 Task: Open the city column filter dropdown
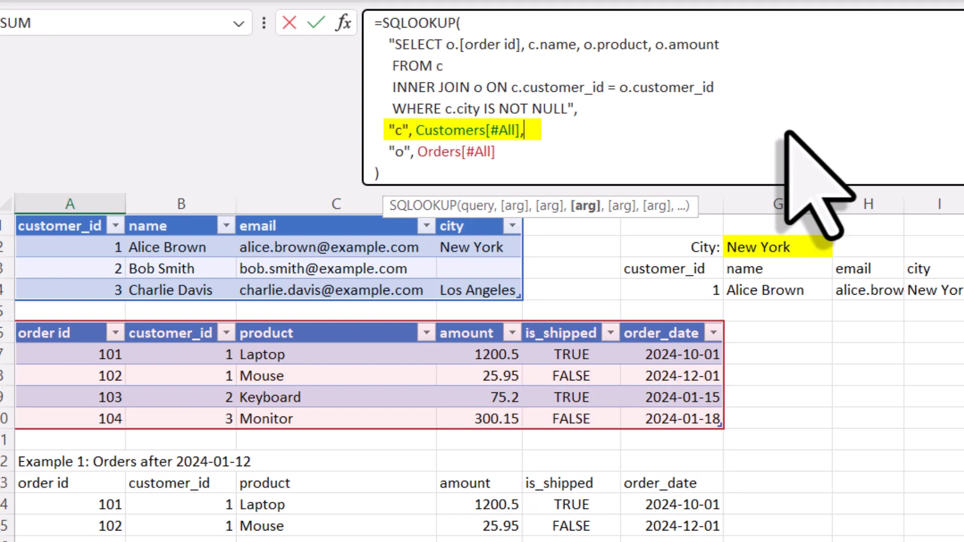pos(512,225)
